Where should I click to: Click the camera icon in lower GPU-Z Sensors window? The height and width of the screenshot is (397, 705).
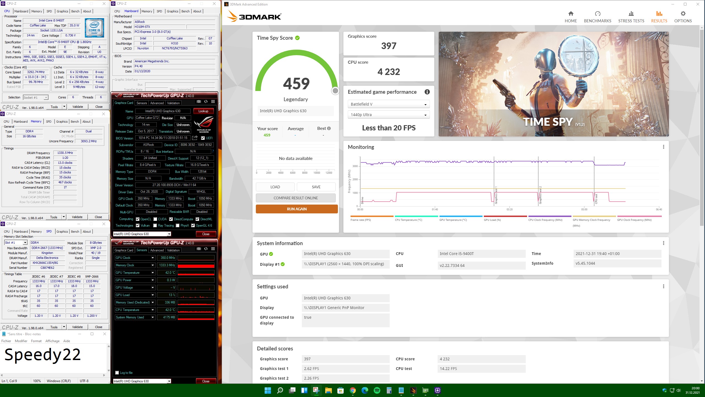(x=199, y=249)
